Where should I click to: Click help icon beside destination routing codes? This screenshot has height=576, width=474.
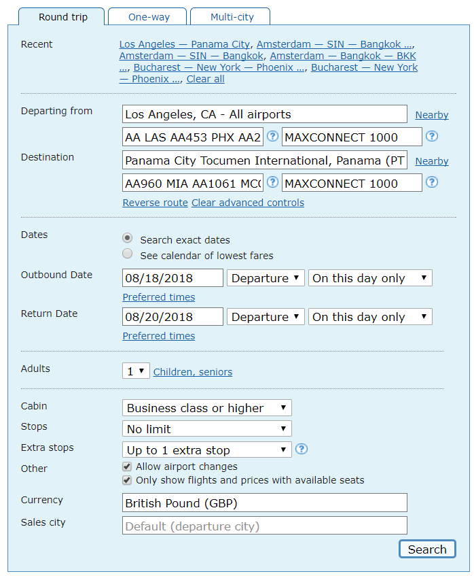click(272, 182)
